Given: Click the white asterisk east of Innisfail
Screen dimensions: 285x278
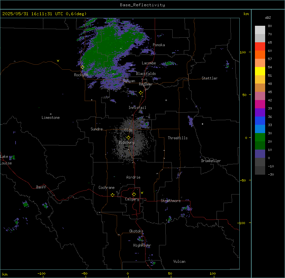Looking at the screenshot, I should tap(166, 100).
